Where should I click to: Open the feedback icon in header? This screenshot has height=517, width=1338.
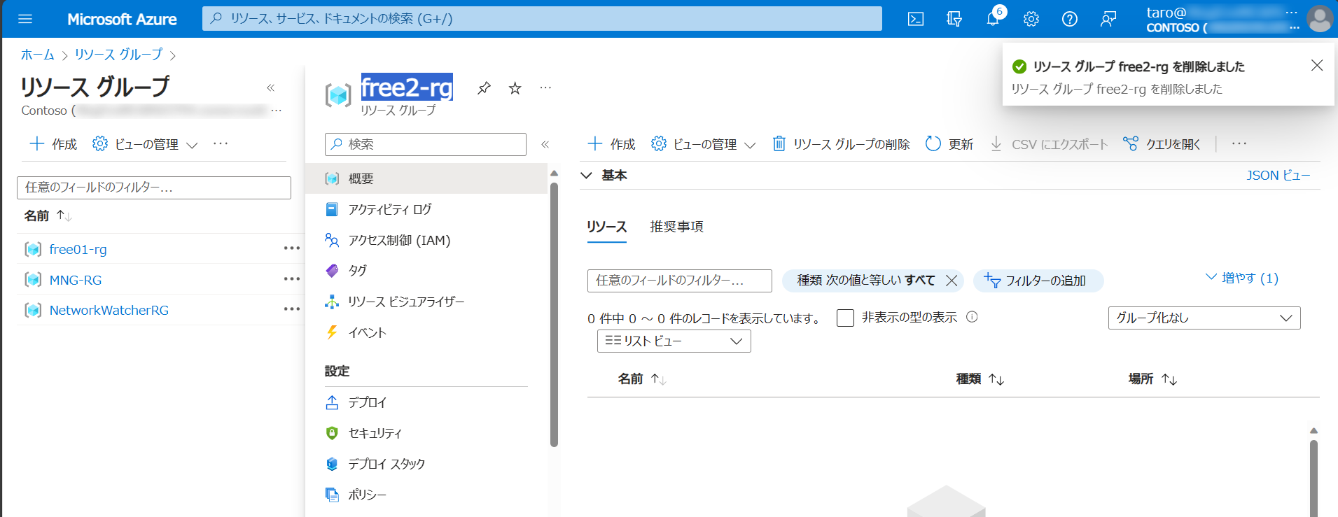pyautogui.click(x=1108, y=19)
